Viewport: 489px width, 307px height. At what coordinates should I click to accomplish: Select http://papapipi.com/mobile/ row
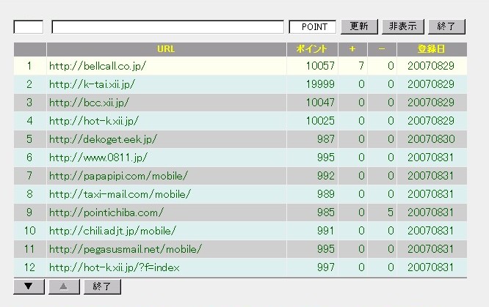click(240, 176)
